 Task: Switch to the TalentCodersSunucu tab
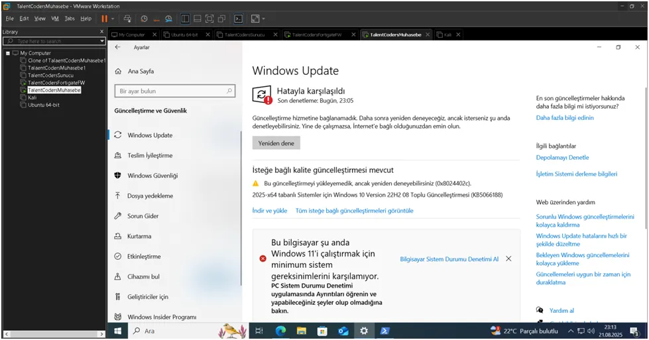click(243, 34)
